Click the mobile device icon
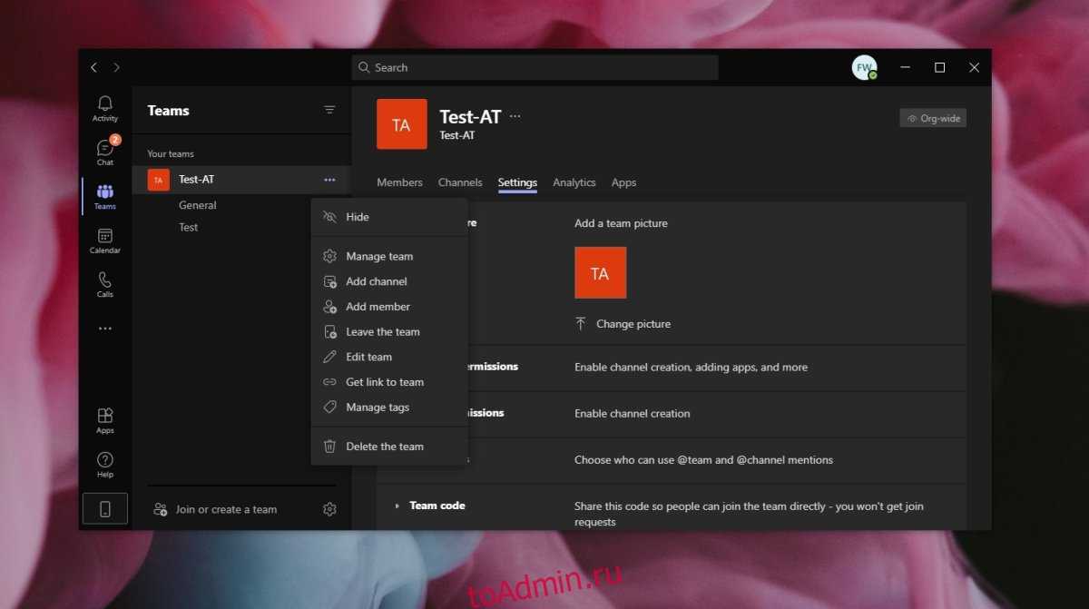1089x609 pixels. [x=105, y=509]
